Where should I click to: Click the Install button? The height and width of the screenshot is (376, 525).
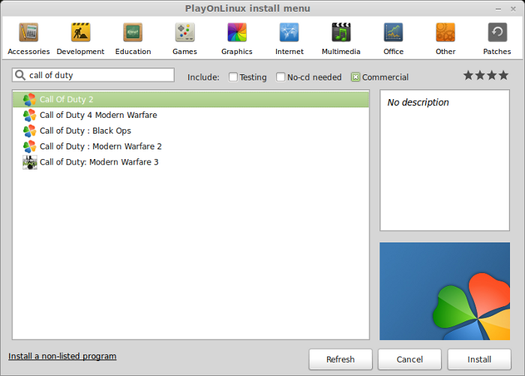(x=479, y=359)
